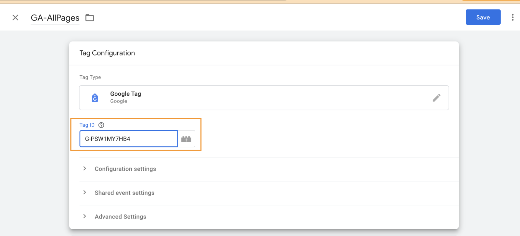
Task: Rename the tag title GA-AllPages
Action: [x=55, y=18]
